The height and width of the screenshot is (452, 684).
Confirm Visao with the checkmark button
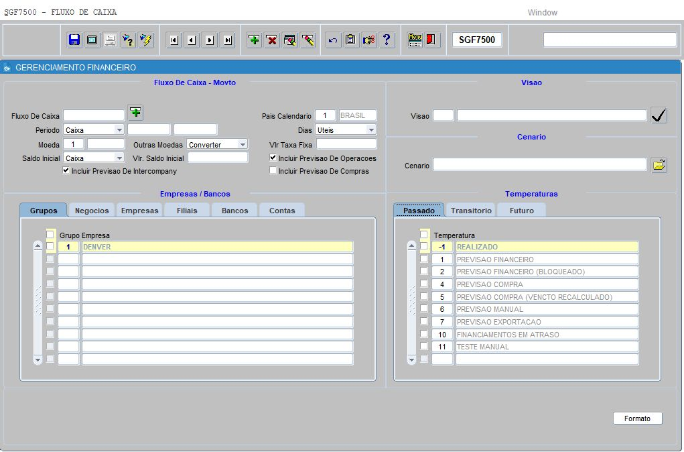(659, 115)
